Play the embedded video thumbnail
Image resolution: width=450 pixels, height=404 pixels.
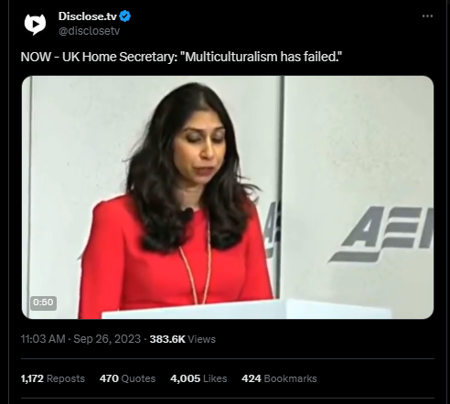tap(228, 197)
